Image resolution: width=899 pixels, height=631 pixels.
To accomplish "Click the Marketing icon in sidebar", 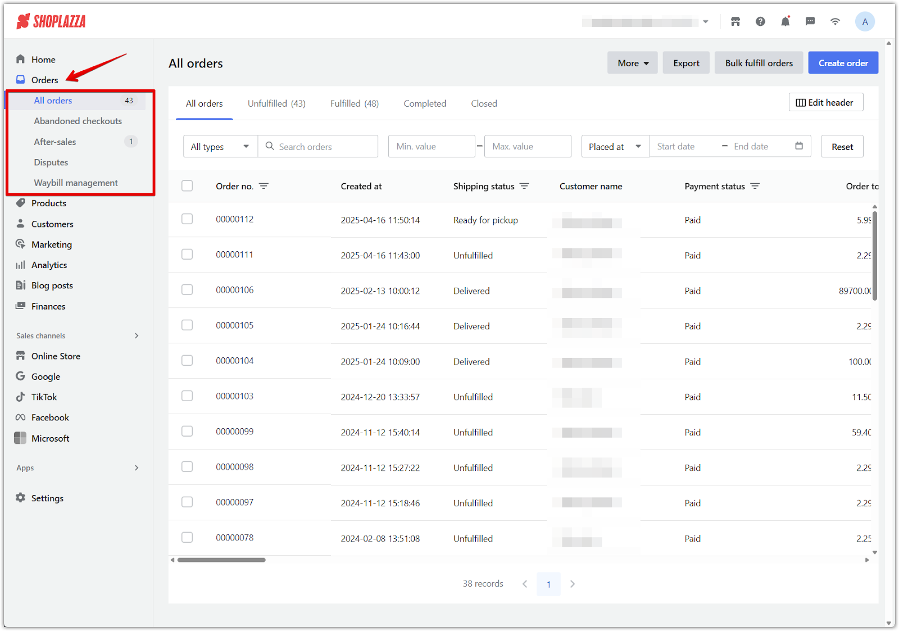I will pos(21,244).
